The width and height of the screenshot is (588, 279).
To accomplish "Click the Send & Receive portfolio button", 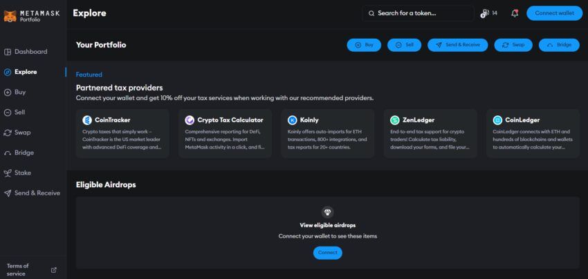I will pos(457,45).
